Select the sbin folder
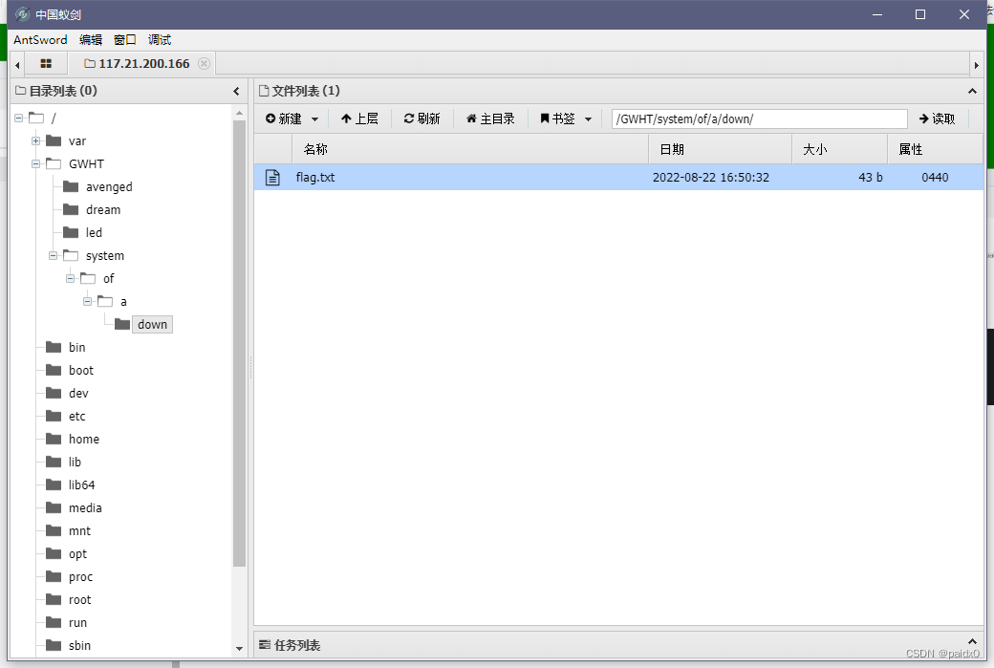This screenshot has width=994, height=668. click(79, 646)
